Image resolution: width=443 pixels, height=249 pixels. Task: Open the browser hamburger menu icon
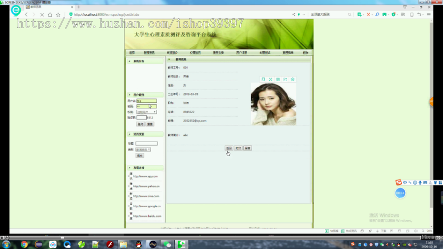pyautogui.click(x=429, y=14)
